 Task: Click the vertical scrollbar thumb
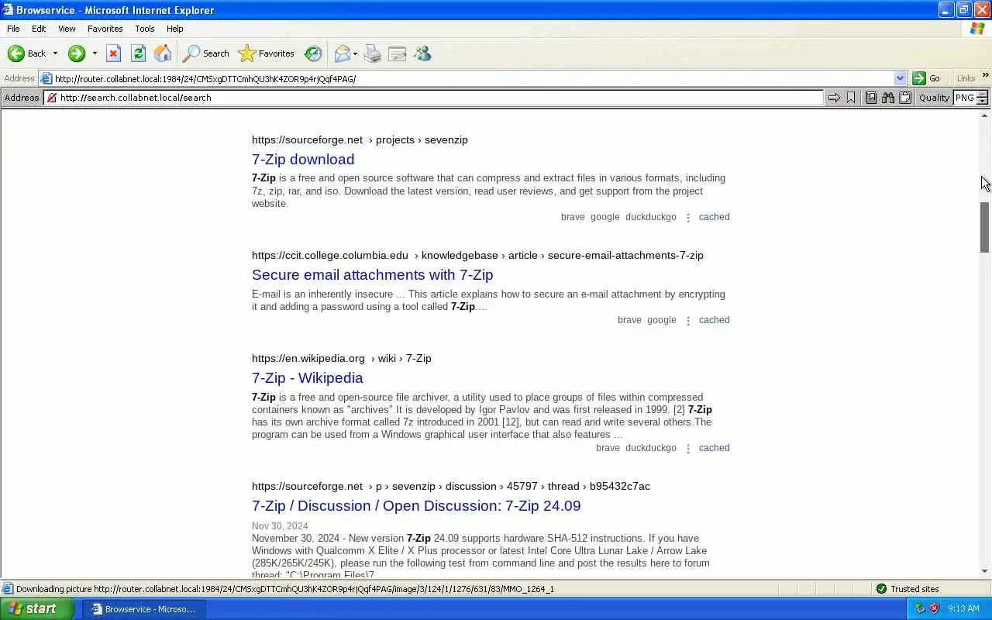(x=984, y=227)
